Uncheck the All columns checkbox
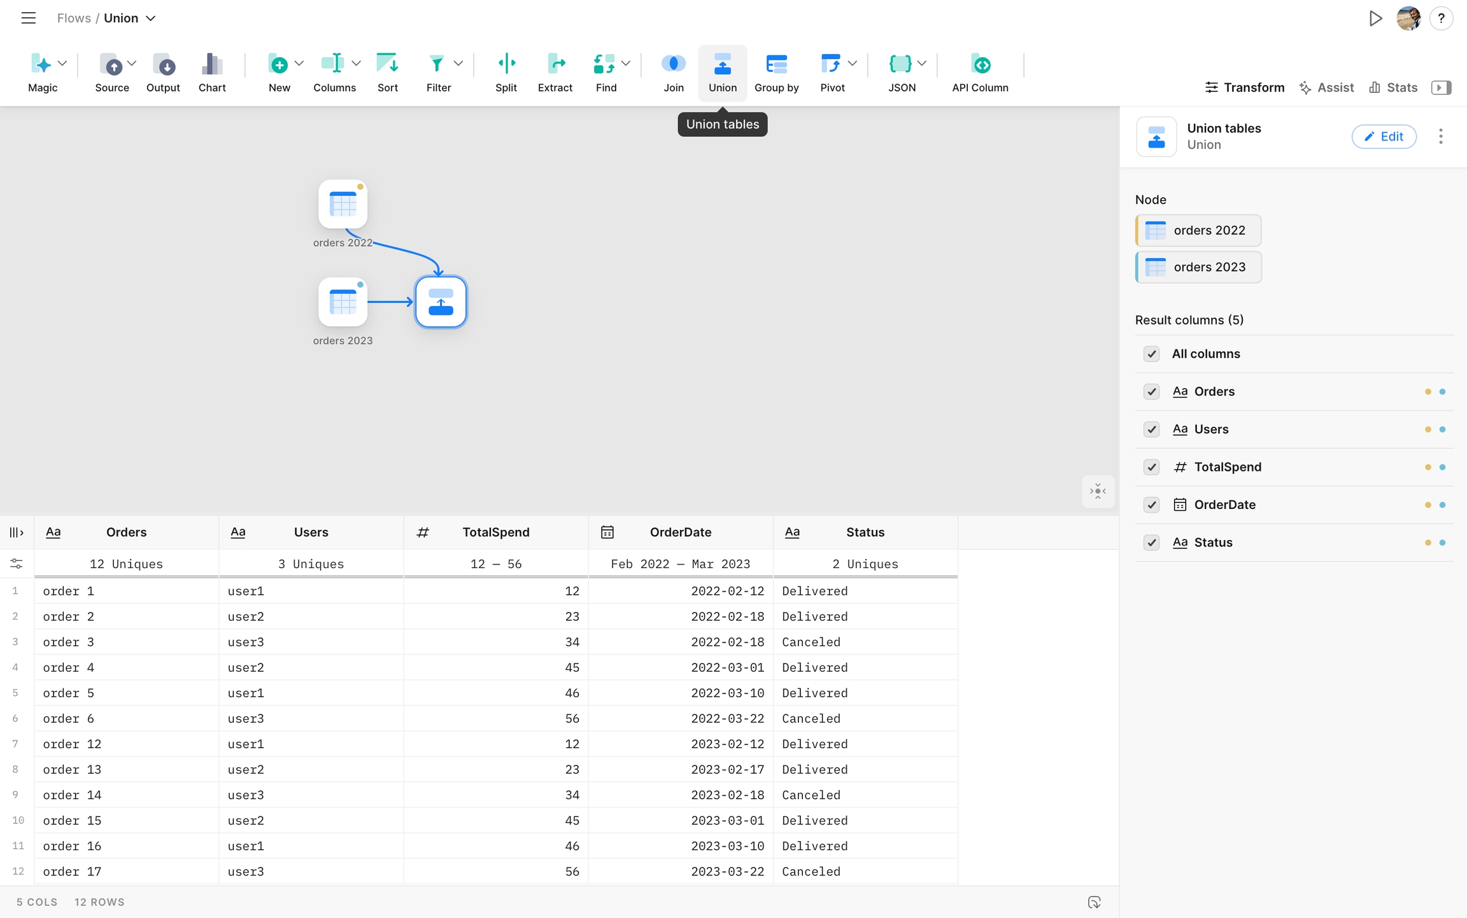 [x=1151, y=354]
